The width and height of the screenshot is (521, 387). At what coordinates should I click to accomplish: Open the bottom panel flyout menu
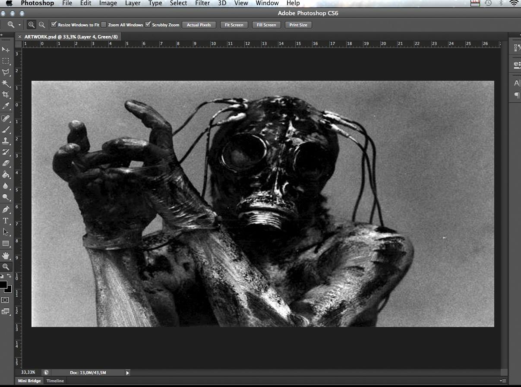[503, 381]
